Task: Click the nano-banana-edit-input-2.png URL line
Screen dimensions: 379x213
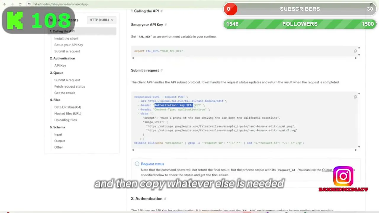Action: (222, 130)
